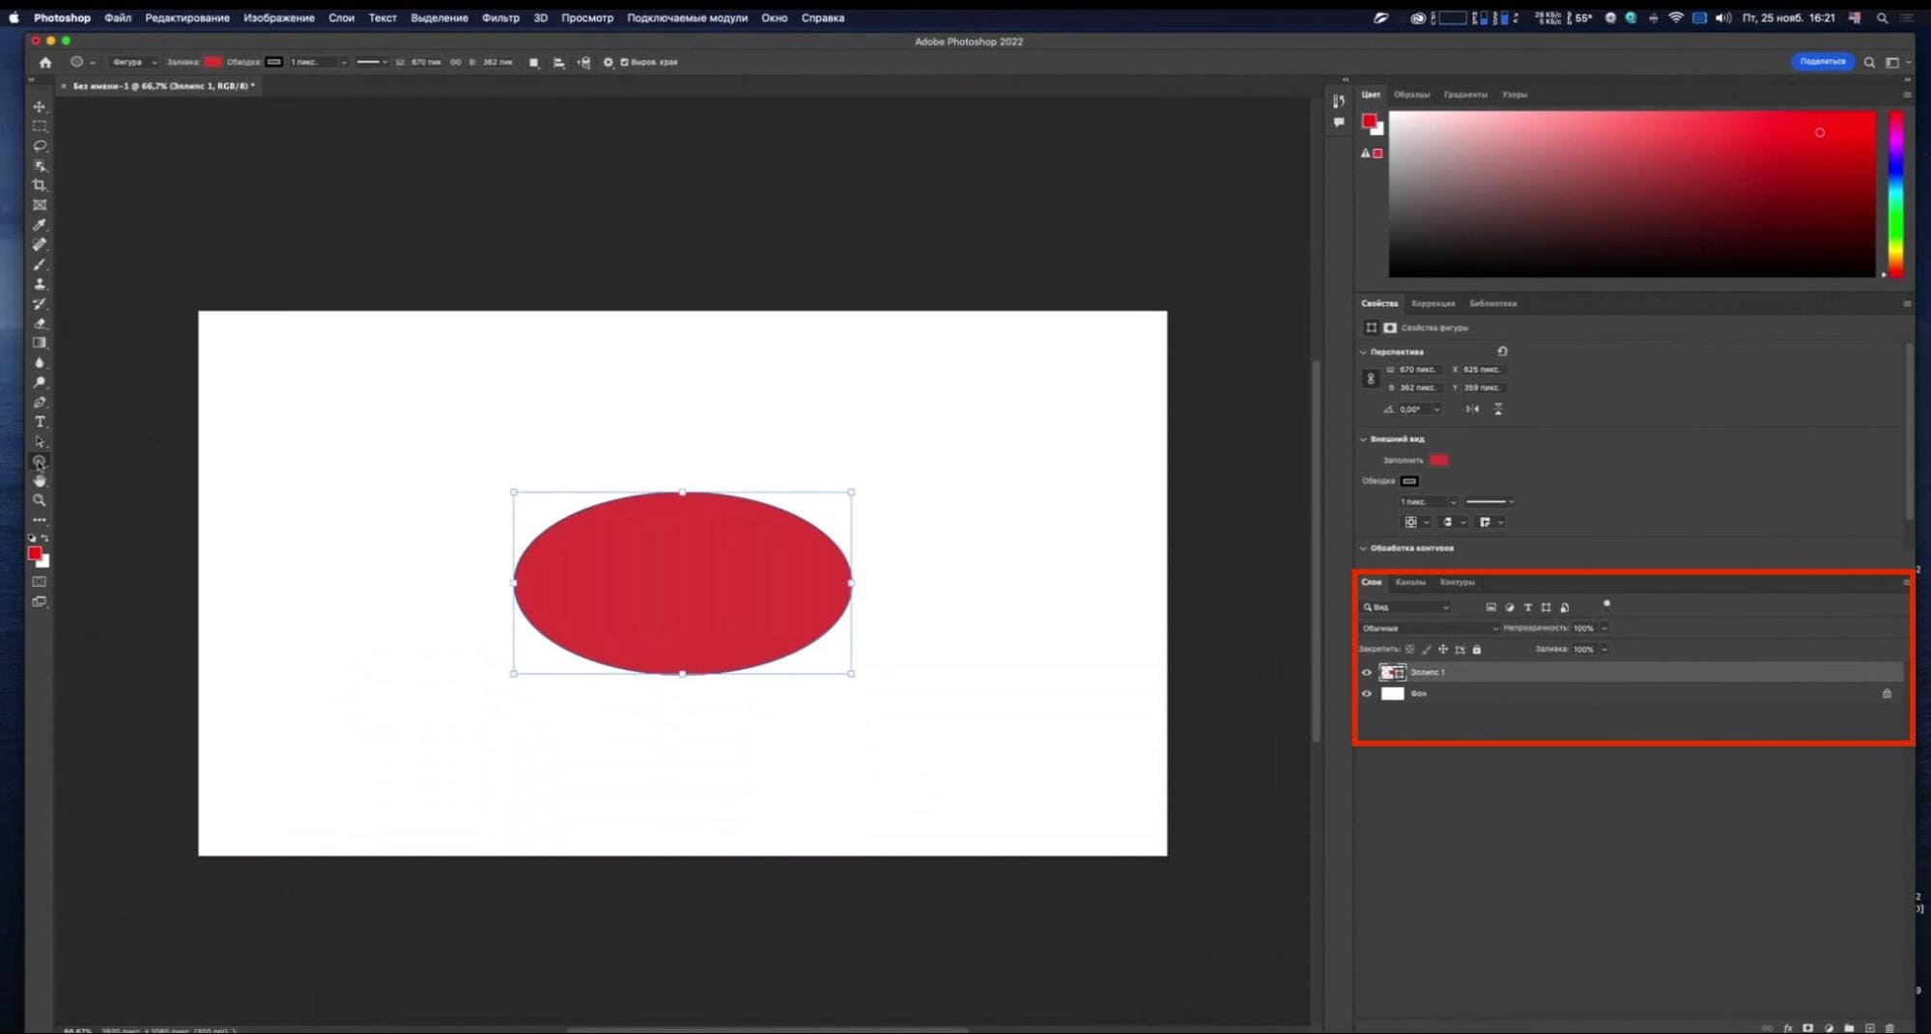
Task: Select the Clone Stamp tool
Action: click(x=40, y=284)
